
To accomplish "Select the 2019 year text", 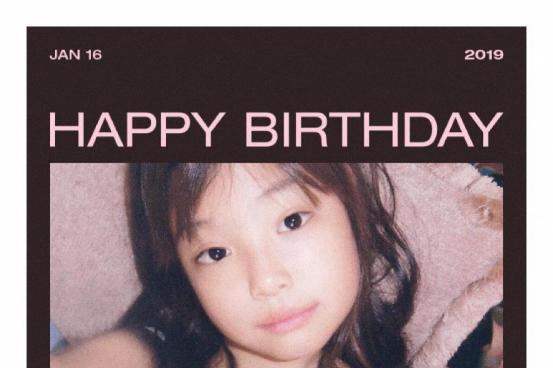I will [x=484, y=55].
